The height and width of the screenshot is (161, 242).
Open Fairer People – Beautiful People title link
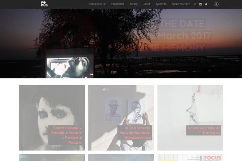[x=67, y=135]
